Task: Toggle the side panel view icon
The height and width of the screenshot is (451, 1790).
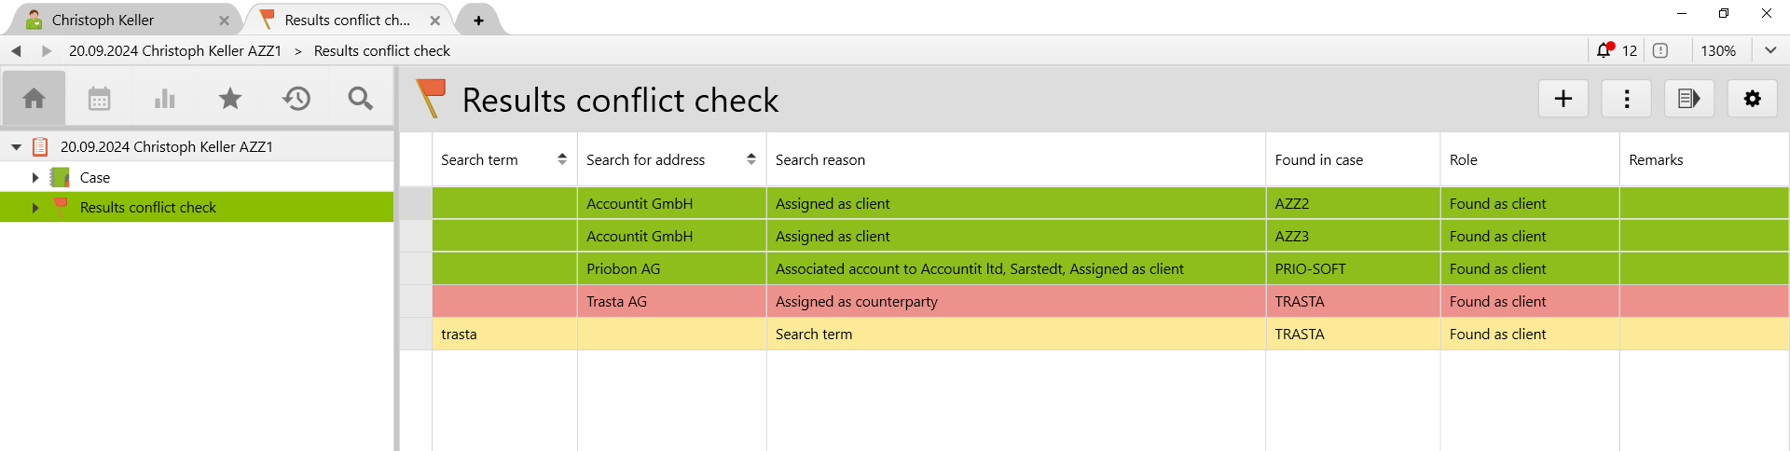Action: point(1689,99)
